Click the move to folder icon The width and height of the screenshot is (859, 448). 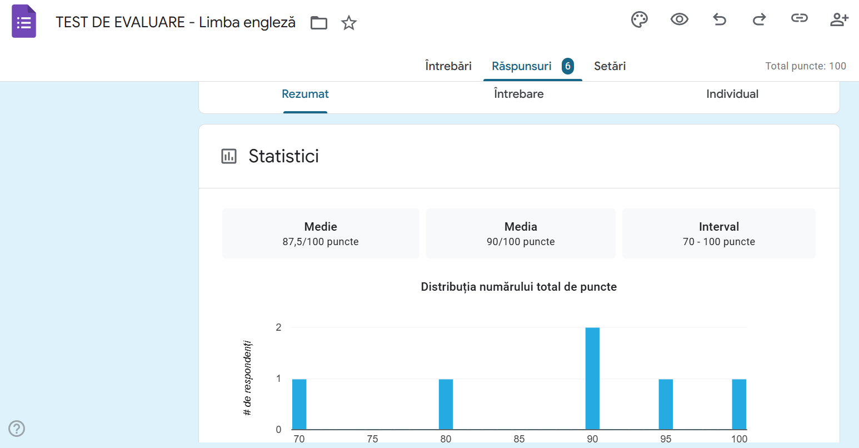pos(319,23)
